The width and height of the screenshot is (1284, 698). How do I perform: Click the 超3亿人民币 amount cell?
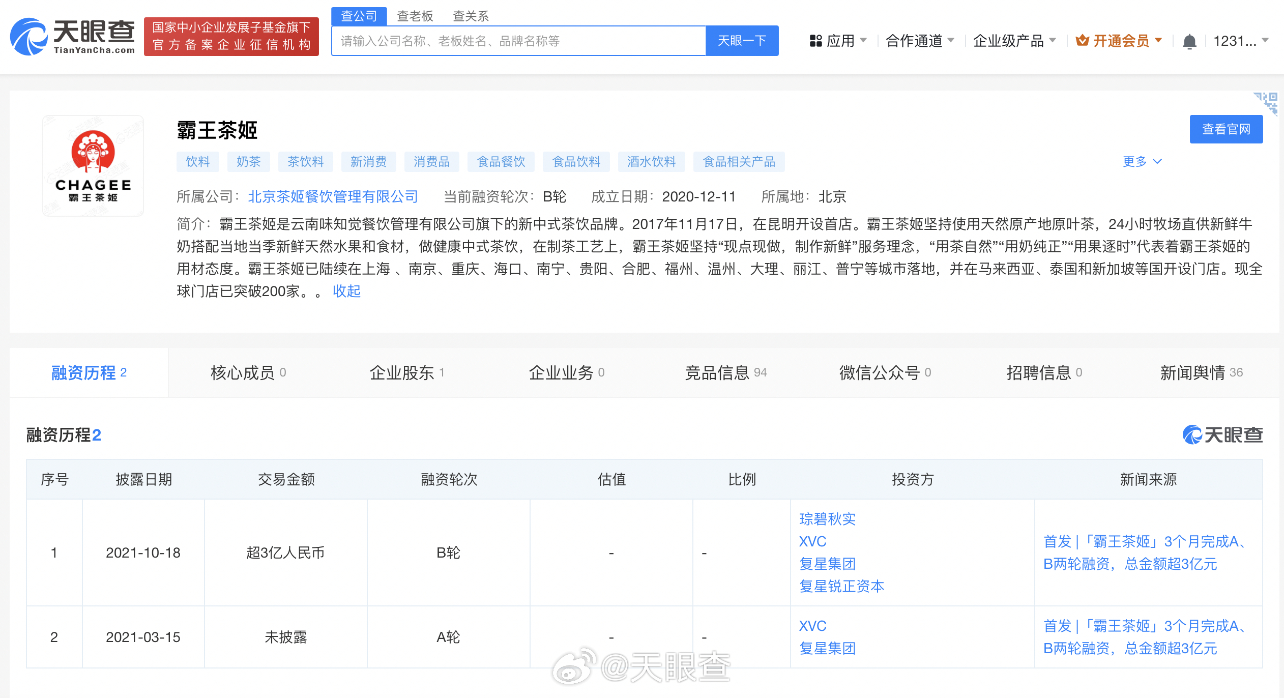point(285,552)
